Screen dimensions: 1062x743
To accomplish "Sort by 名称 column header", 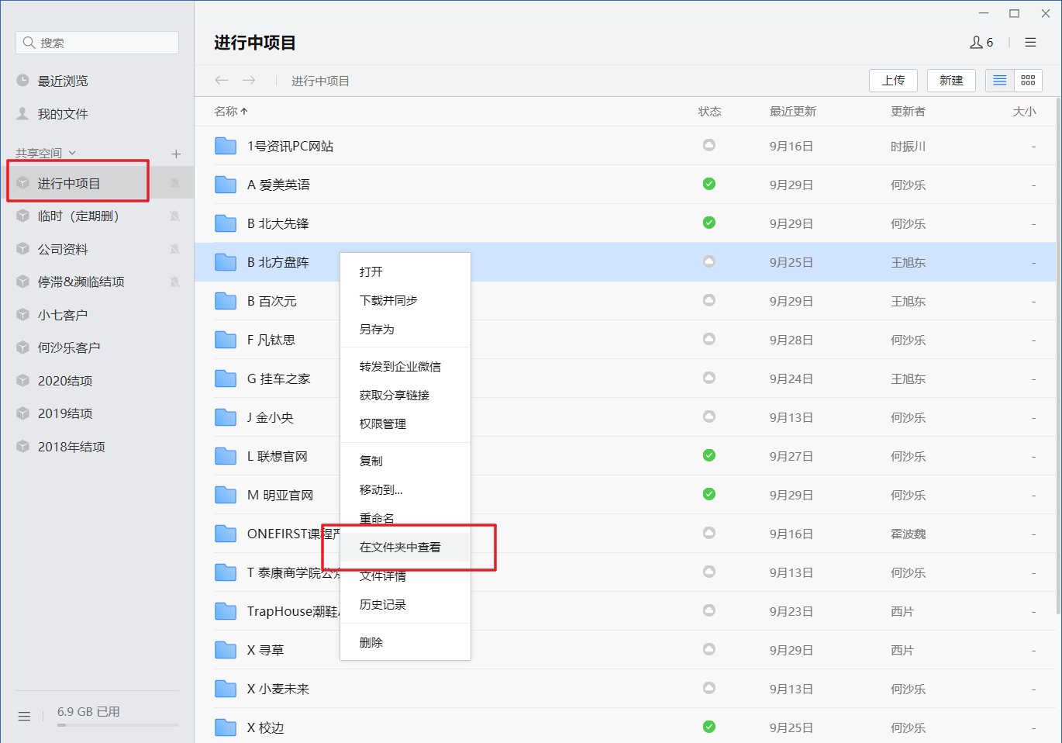I will pyautogui.click(x=230, y=112).
